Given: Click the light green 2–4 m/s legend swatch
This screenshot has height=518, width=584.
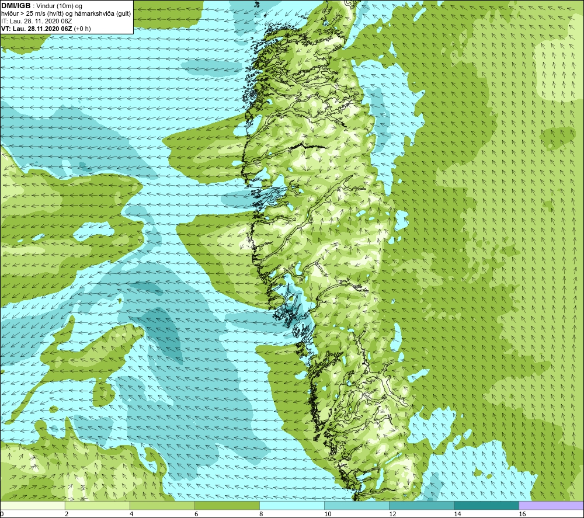Looking at the screenshot, I should point(97,505).
